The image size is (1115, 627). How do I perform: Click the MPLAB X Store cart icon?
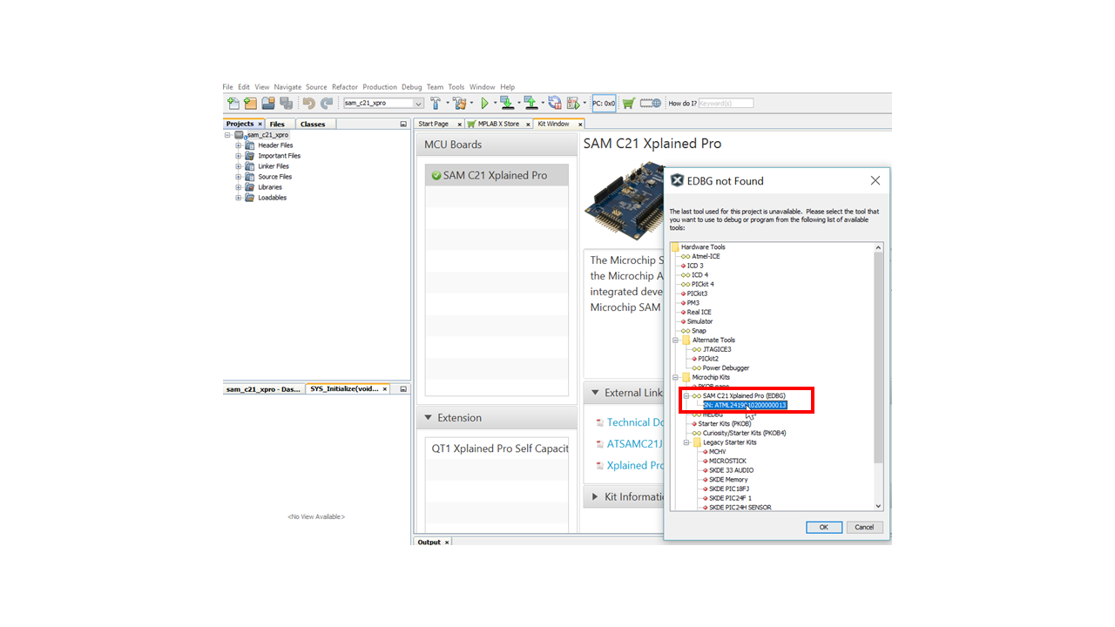click(628, 103)
